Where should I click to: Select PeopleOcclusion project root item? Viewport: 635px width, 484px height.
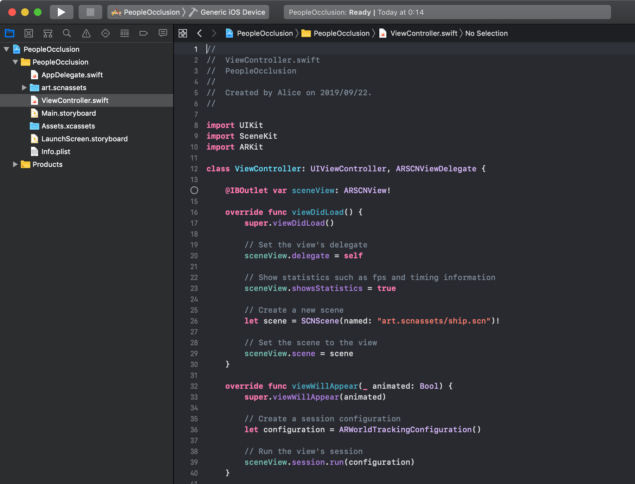[x=51, y=49]
